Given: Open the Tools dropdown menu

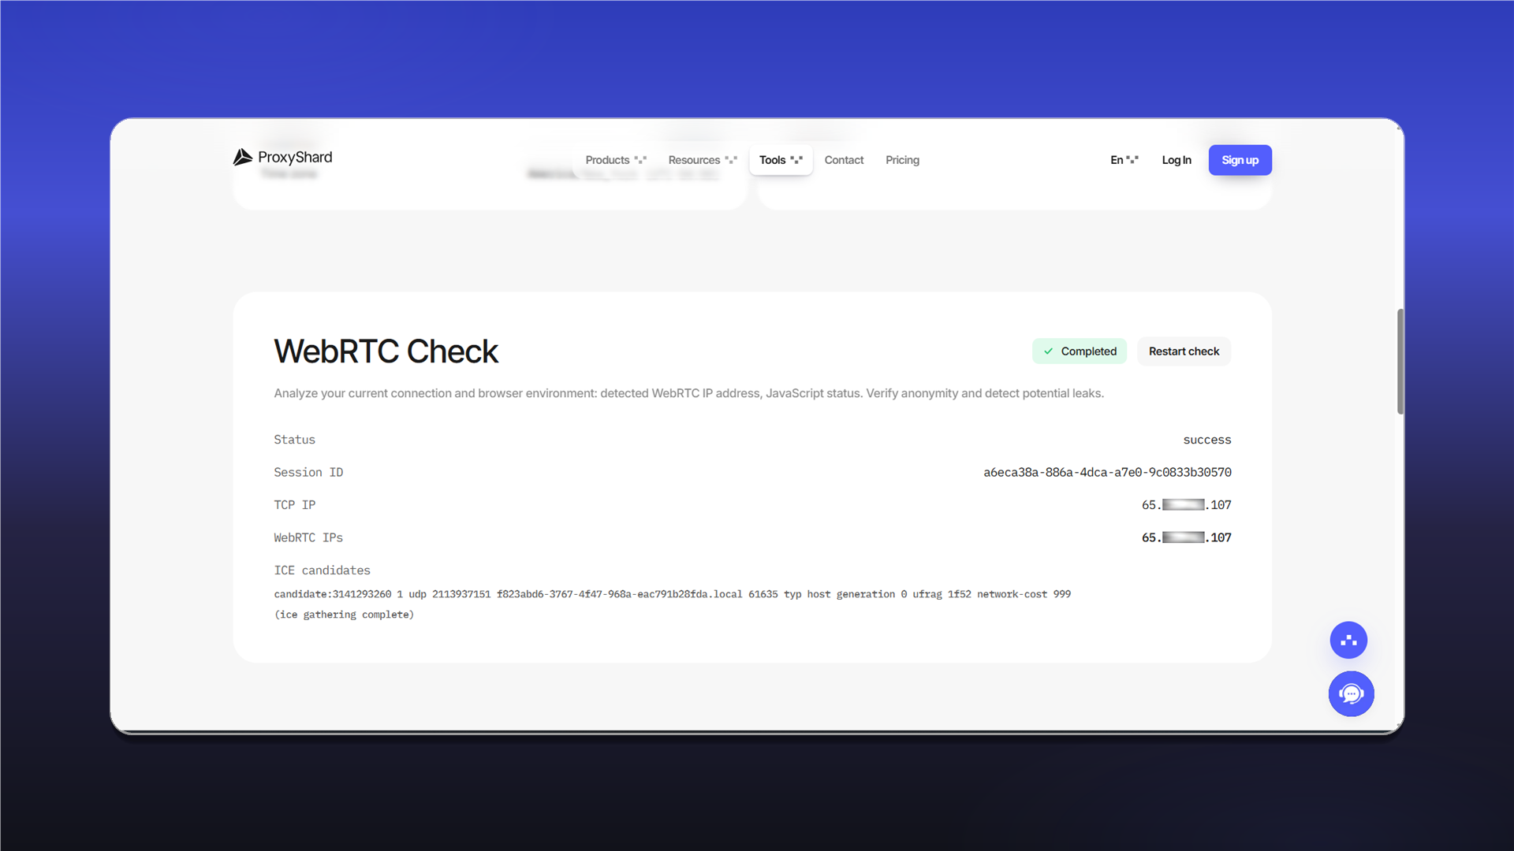Looking at the screenshot, I should coord(781,160).
